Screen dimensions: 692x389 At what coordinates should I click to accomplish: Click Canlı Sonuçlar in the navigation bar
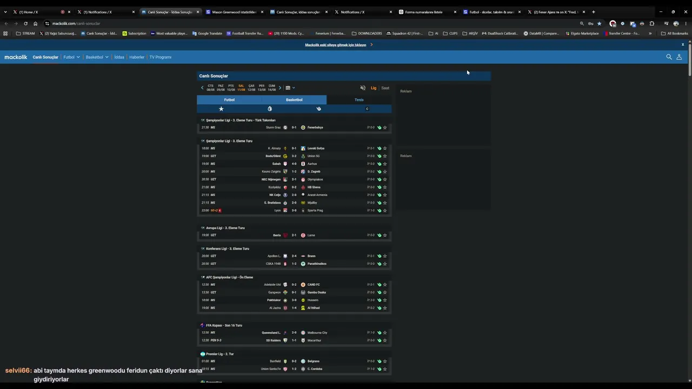click(45, 57)
